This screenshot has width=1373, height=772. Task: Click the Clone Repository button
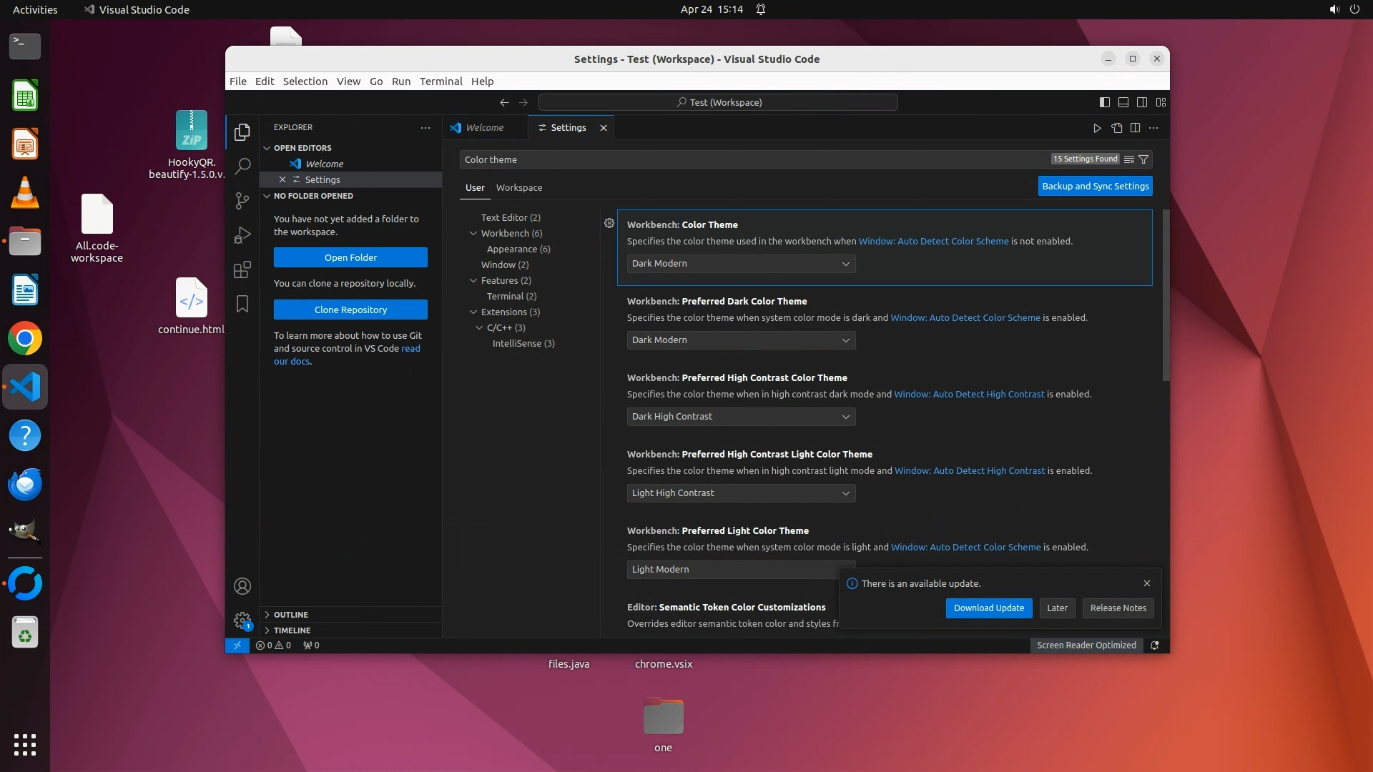click(350, 310)
